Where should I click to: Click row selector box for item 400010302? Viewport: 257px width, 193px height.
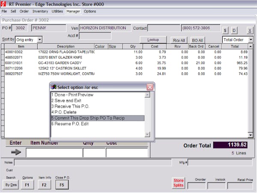[x=3, y=52]
